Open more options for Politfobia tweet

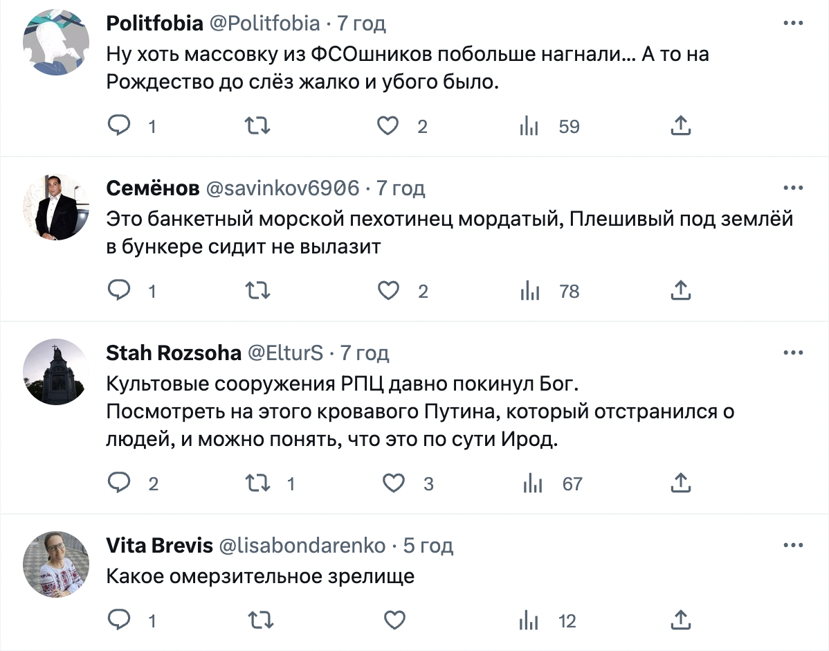(x=793, y=24)
